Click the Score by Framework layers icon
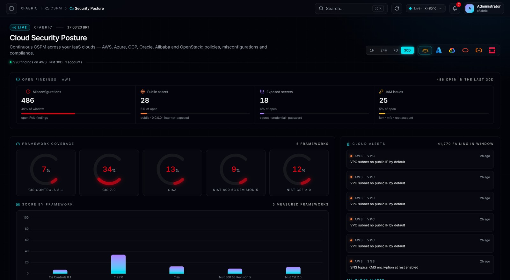Screen dimensions: 510x280 pos(18,204)
